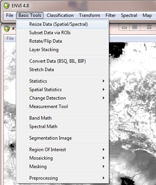This screenshot has width=156, height=185.
Task: Click the ENVI 4.8 globe icon
Action: tap(7, 6)
